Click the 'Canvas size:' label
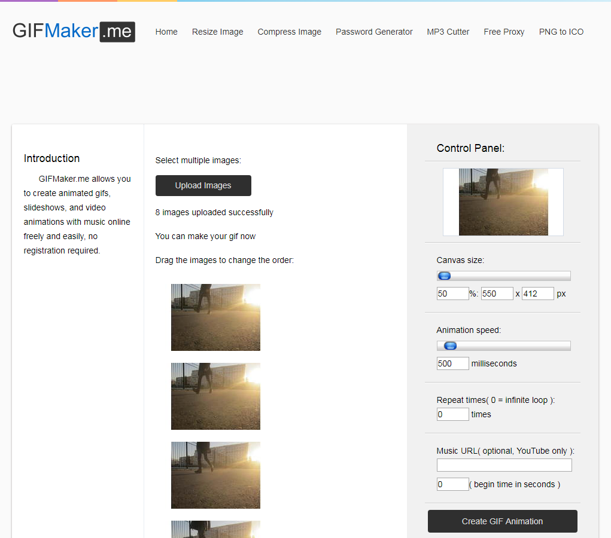Image resolution: width=611 pixels, height=538 pixels. point(460,260)
